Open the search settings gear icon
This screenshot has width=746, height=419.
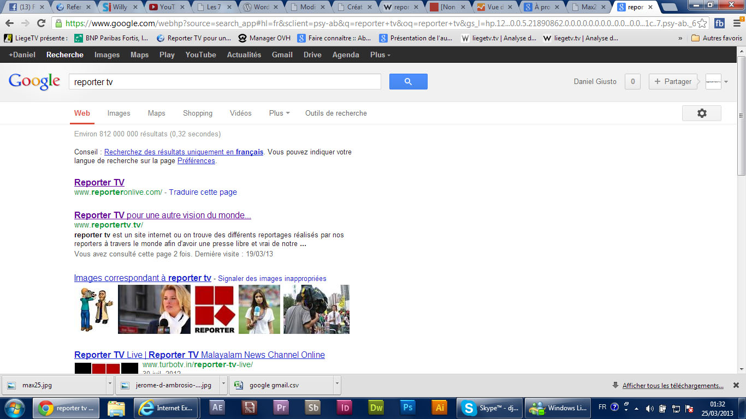(x=701, y=113)
